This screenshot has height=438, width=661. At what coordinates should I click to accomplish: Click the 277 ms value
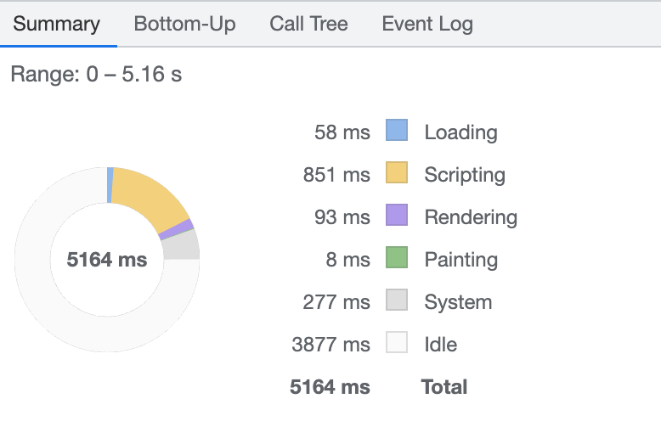336,302
